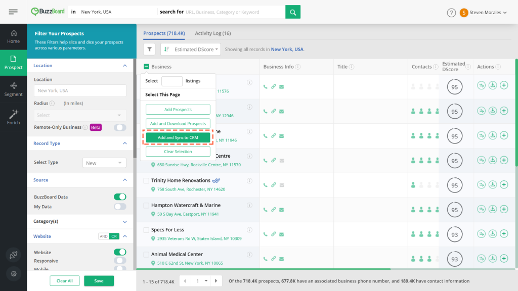This screenshot has height=291, width=518.
Task: Open the Prospect section in sidebar
Action: coord(14,63)
